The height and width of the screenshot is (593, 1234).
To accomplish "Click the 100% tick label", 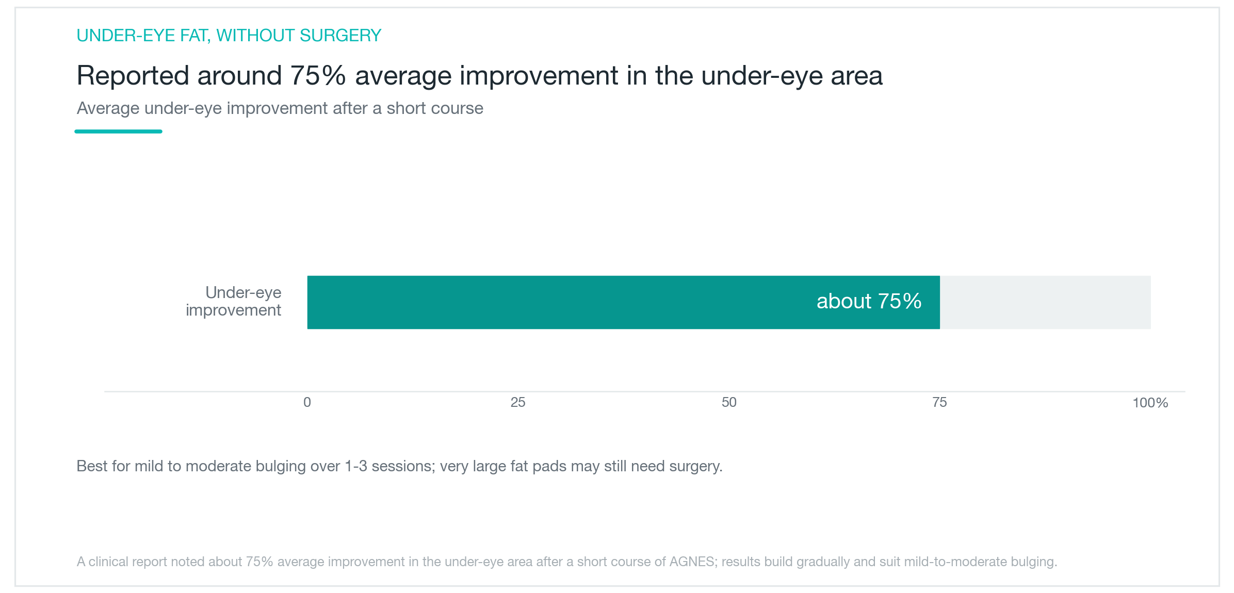I will (x=1150, y=403).
